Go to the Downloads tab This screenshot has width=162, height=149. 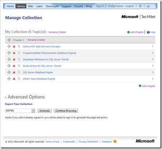(x=52, y=6)
